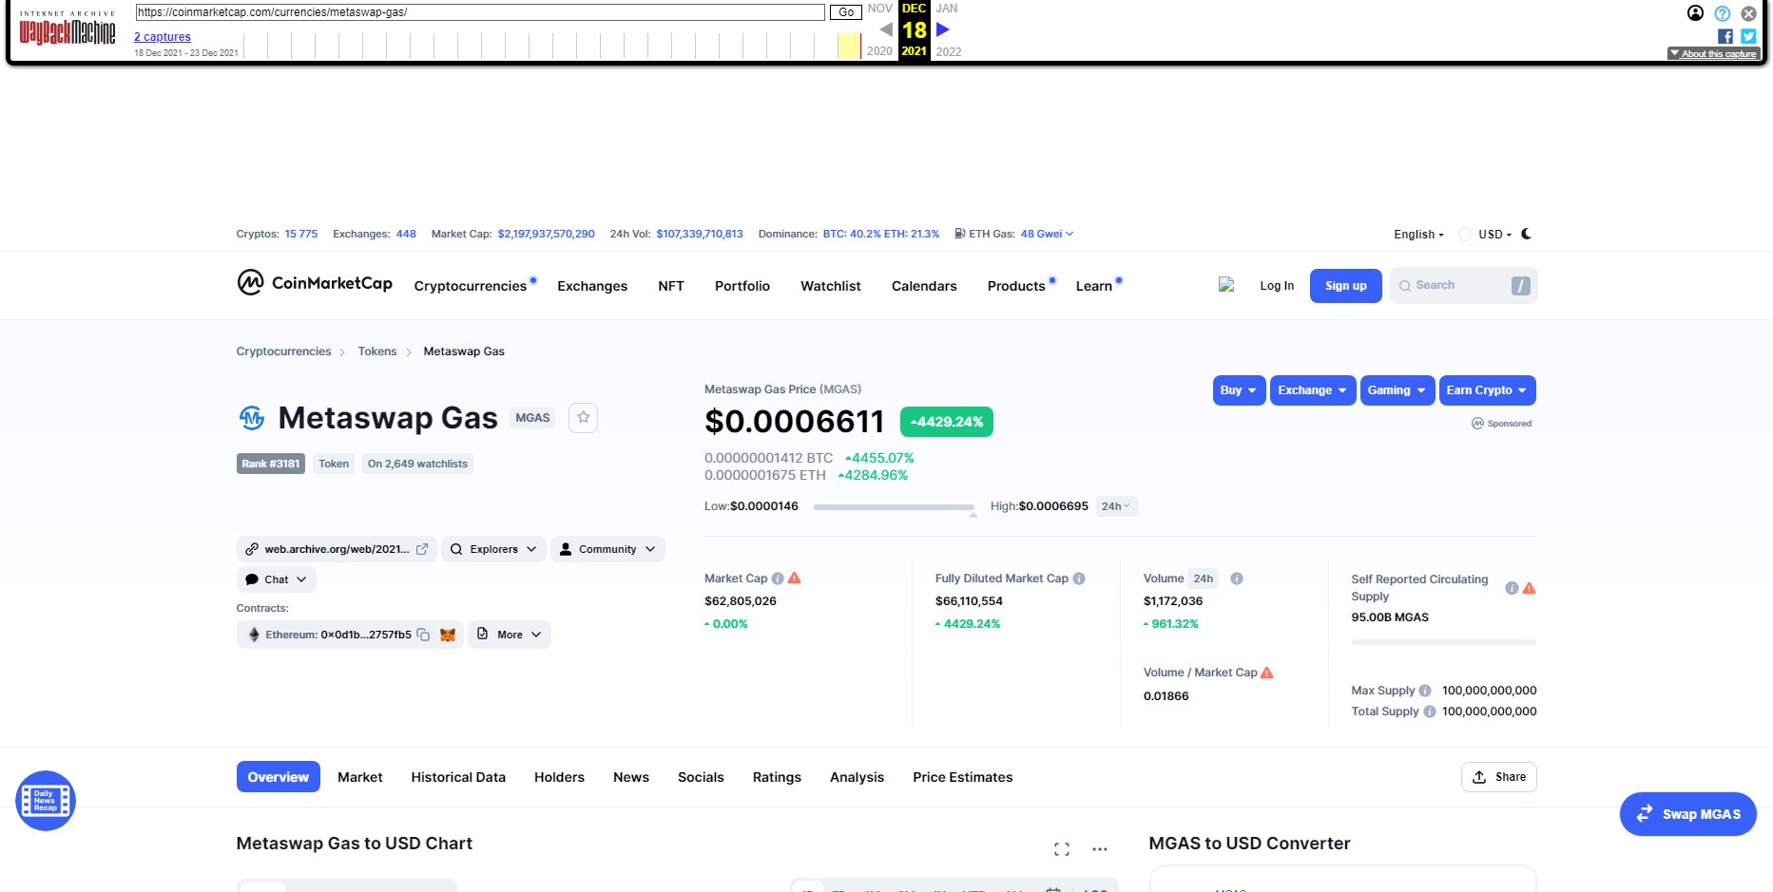Open USD currency dropdown
Viewport: 1773px width, 892px height.
(x=1494, y=235)
